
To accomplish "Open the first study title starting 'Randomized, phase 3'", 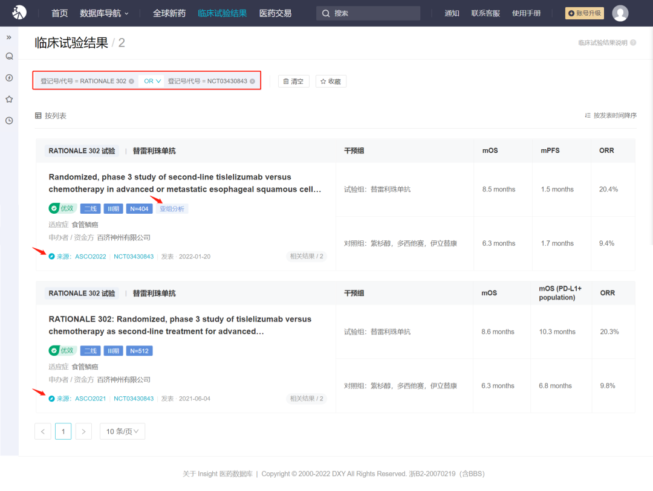I will (185, 183).
